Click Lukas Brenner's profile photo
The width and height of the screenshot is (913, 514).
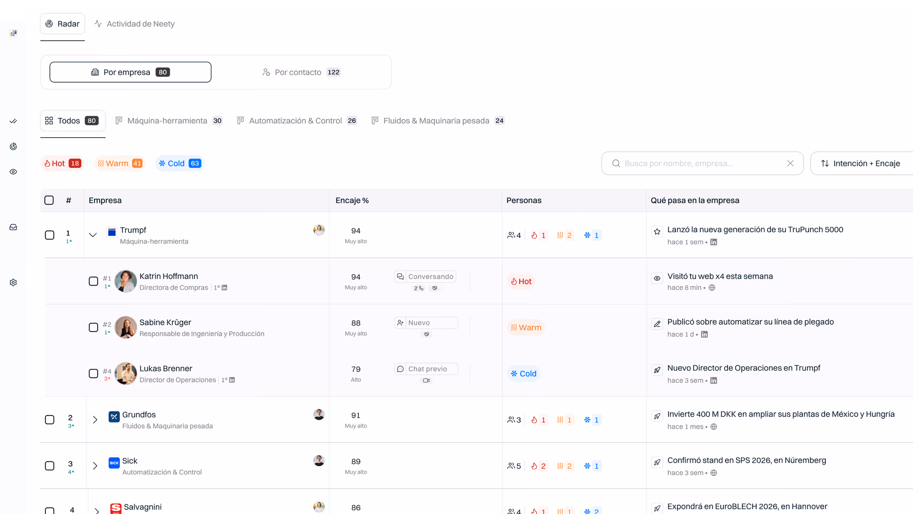coord(125,374)
